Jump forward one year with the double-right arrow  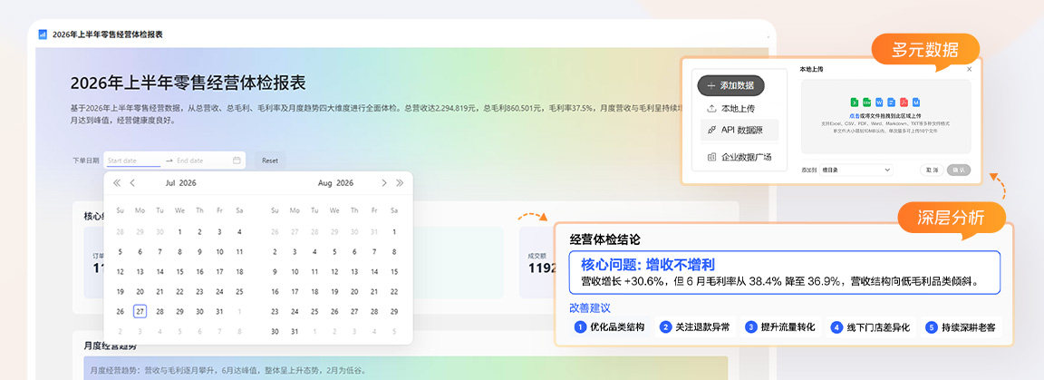[400, 182]
